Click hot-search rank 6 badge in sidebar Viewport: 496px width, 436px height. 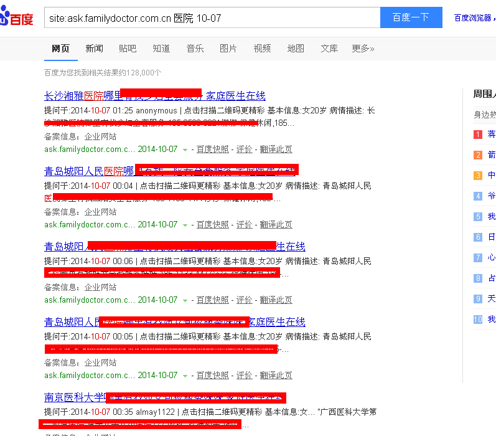point(478,237)
